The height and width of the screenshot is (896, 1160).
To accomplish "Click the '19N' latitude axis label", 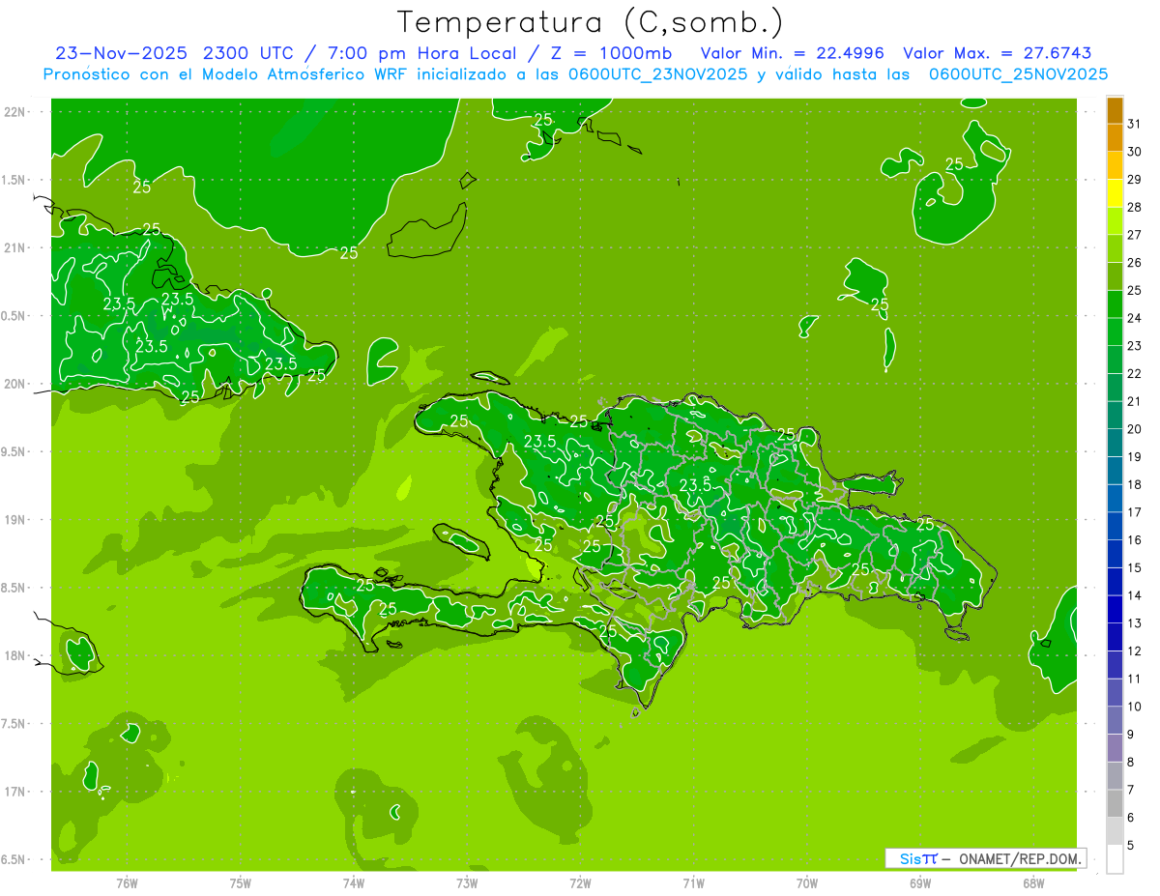I will (x=14, y=520).
